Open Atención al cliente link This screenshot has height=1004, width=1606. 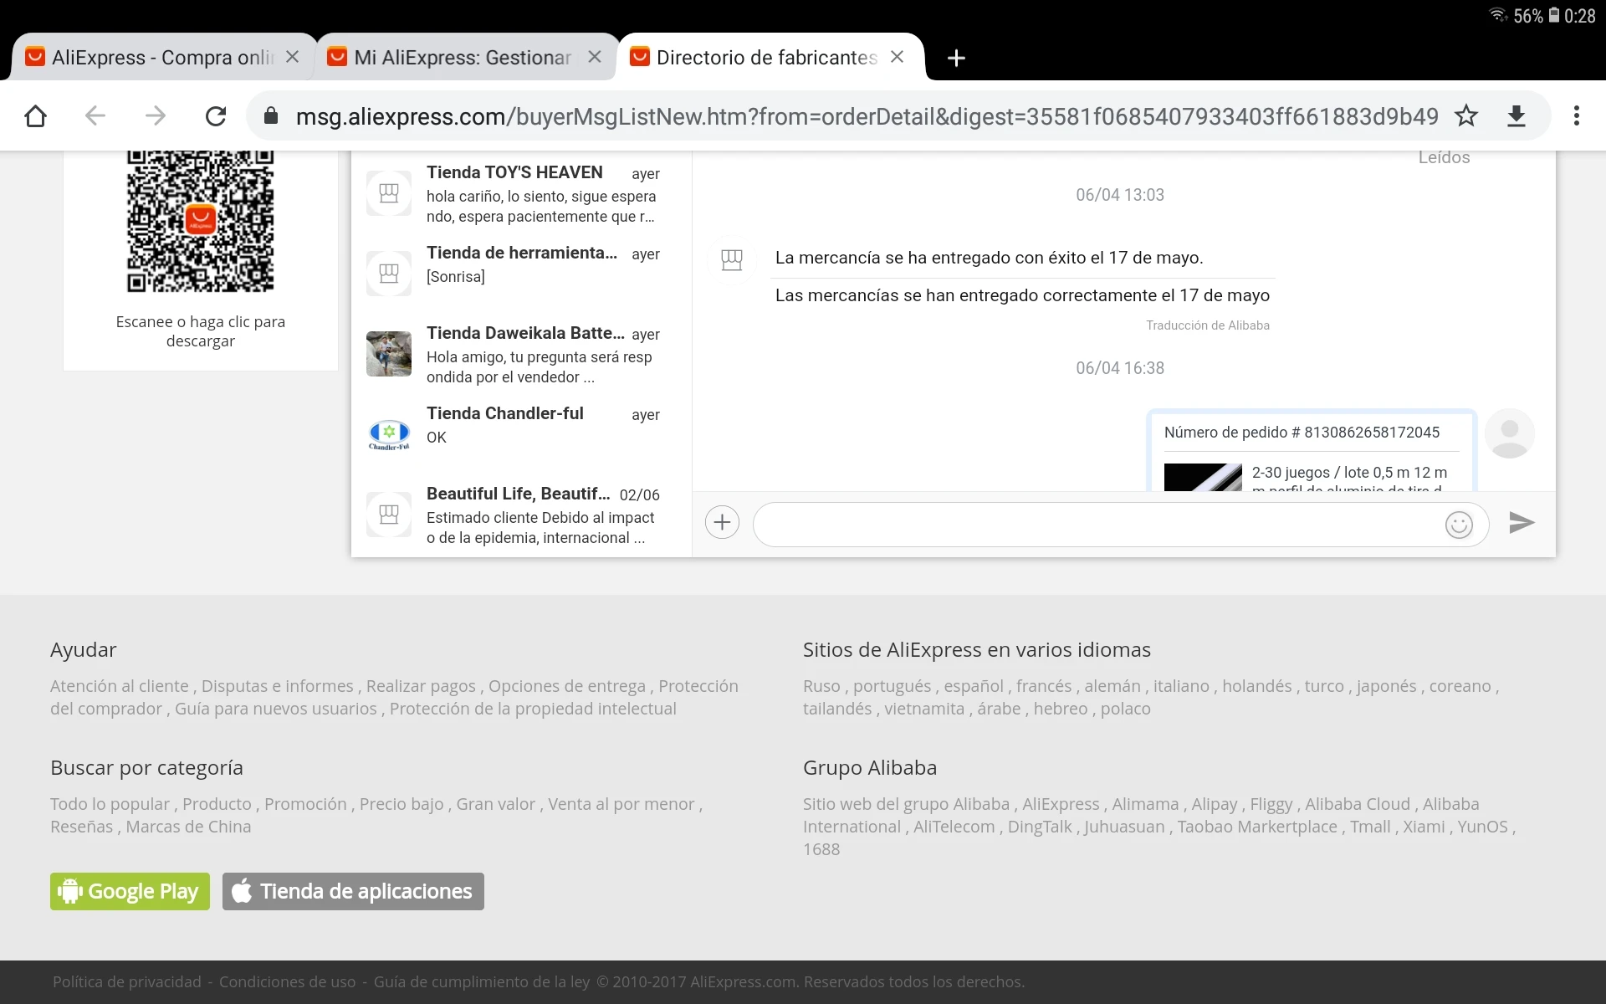(x=120, y=686)
